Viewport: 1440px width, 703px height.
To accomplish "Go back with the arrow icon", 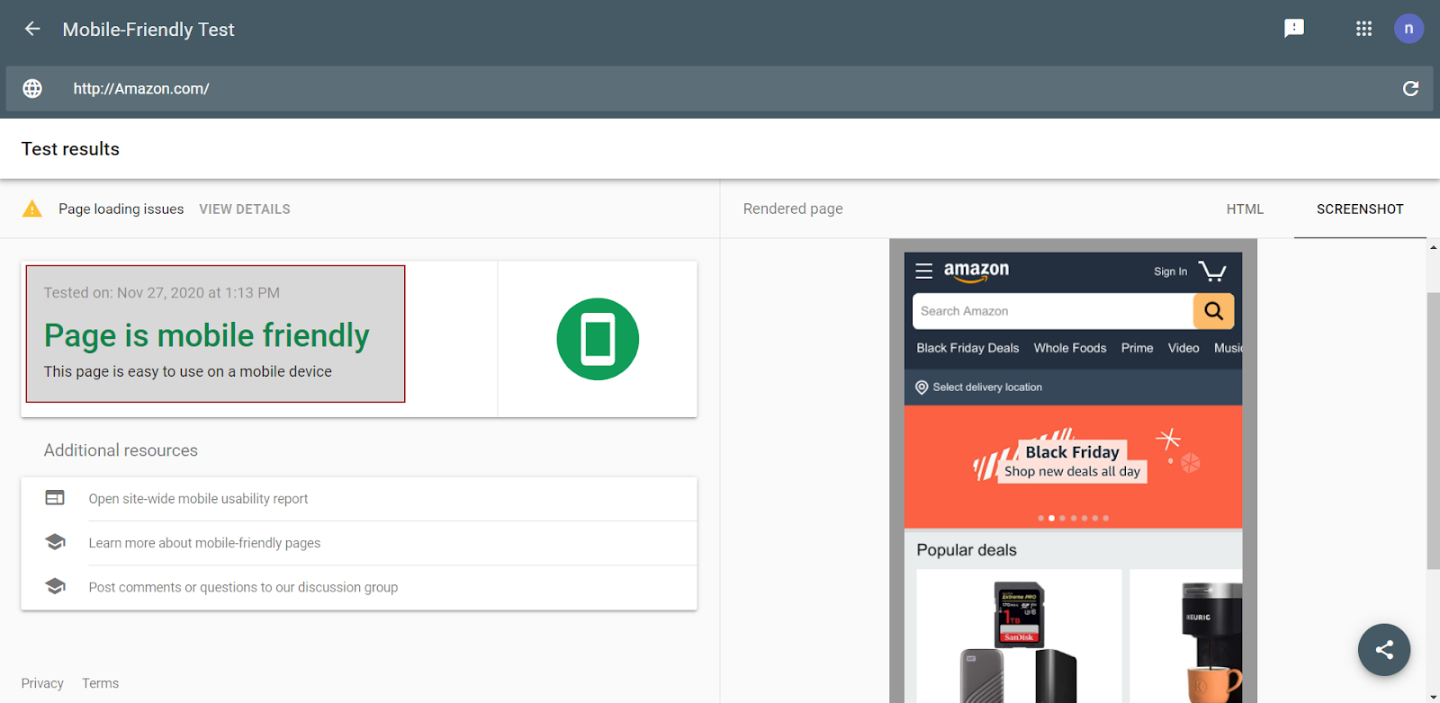I will click(32, 29).
